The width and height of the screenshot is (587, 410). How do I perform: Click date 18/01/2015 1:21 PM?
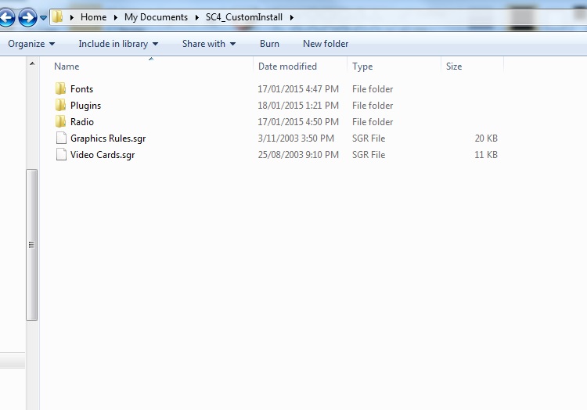pos(298,106)
